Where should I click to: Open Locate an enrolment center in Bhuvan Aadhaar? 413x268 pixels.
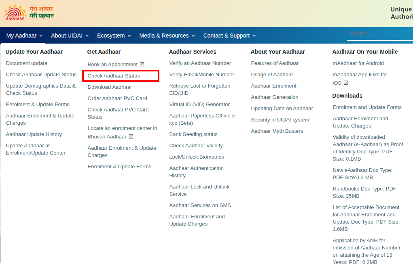(122, 132)
